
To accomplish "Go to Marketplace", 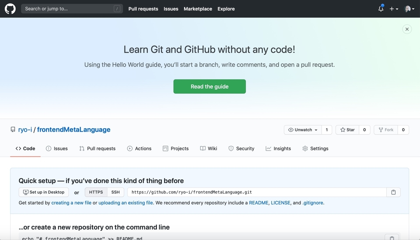I will point(198,9).
